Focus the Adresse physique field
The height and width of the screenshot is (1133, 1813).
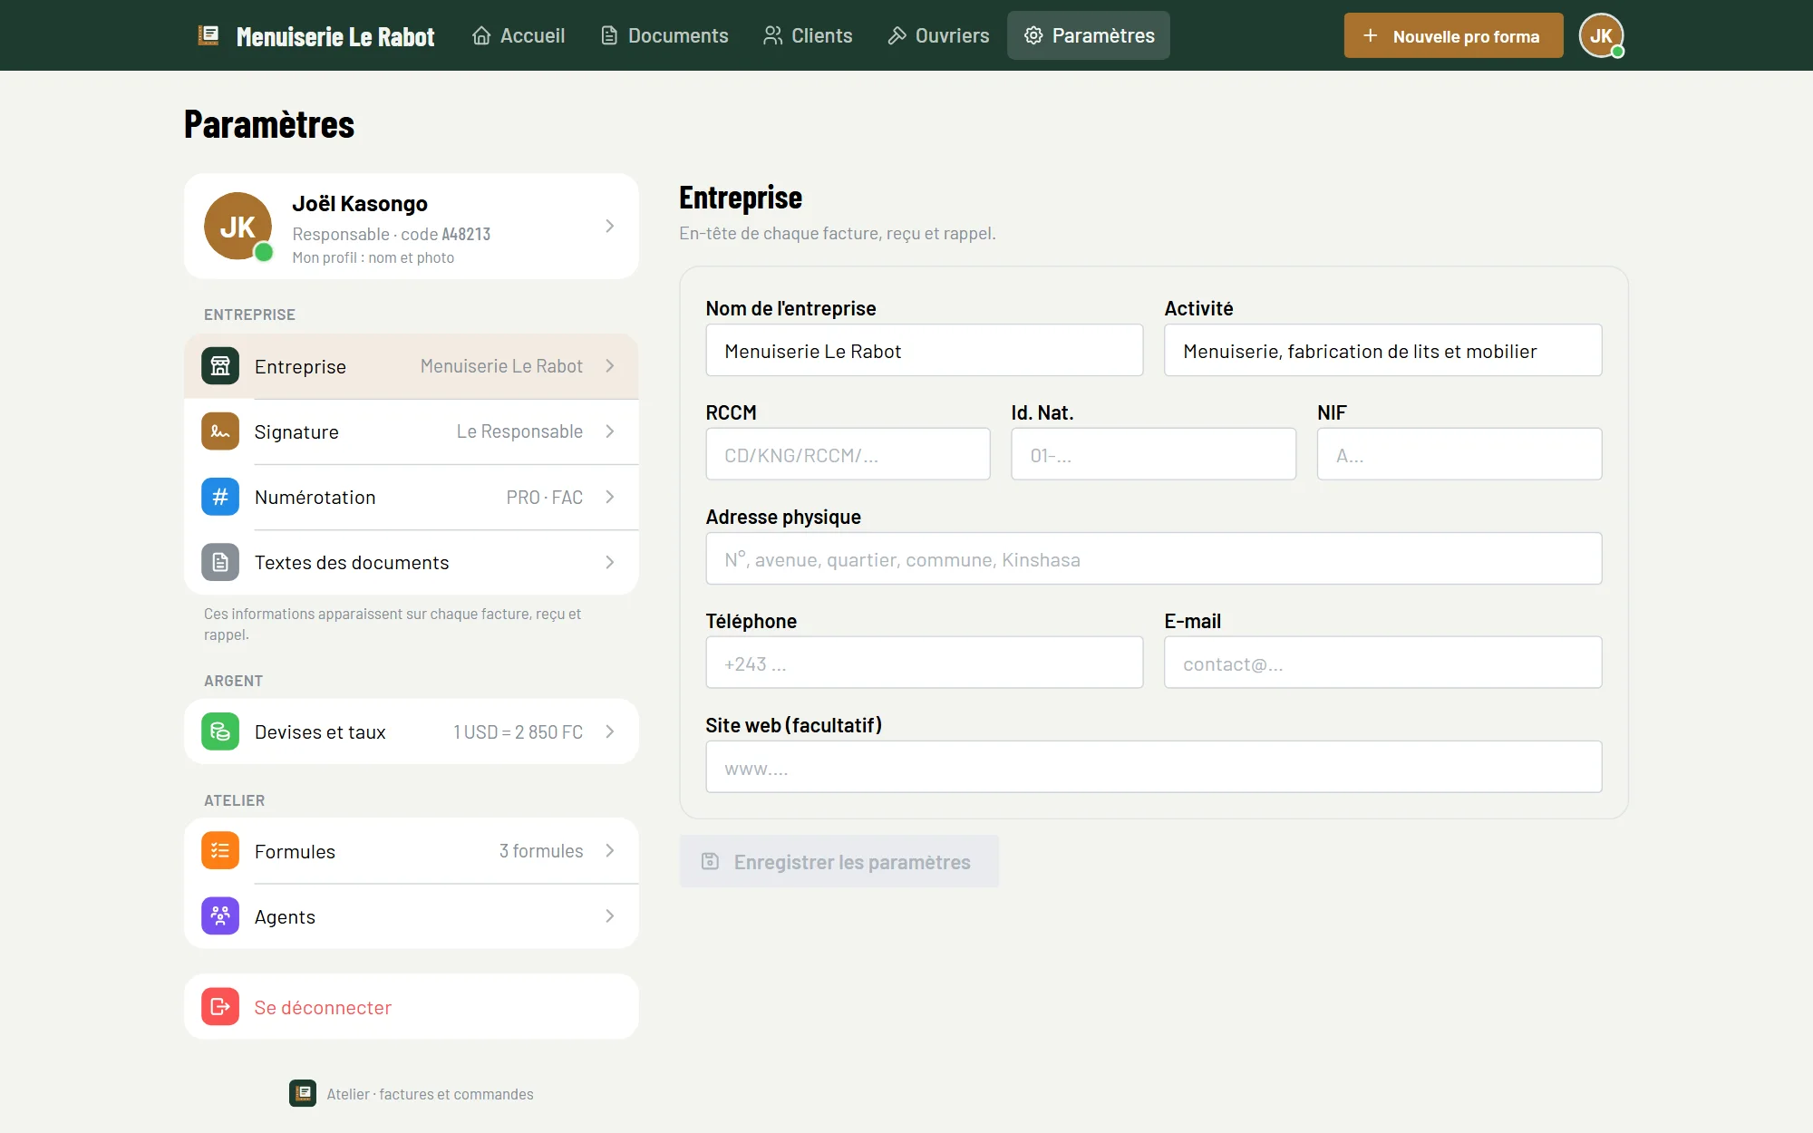click(1154, 559)
